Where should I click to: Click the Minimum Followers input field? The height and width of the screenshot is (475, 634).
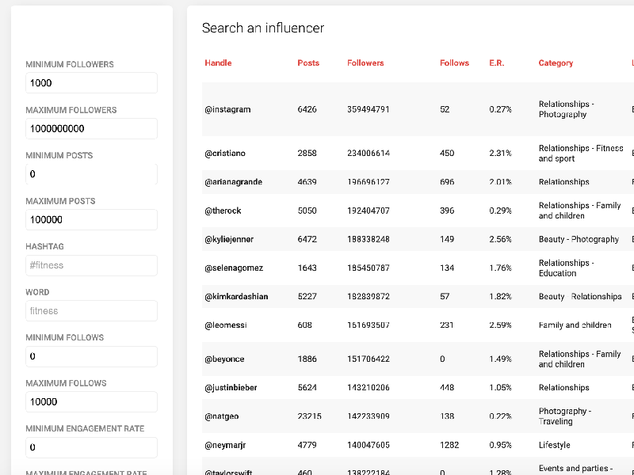pyautogui.click(x=91, y=83)
